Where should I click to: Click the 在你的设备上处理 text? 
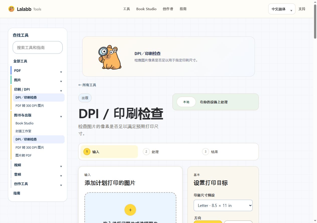click(x=214, y=102)
